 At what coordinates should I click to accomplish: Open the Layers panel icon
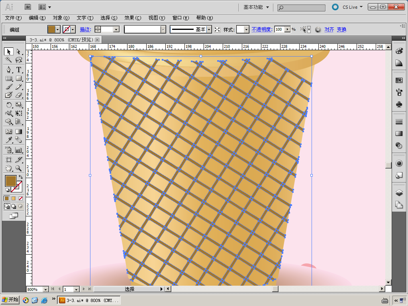399,193
